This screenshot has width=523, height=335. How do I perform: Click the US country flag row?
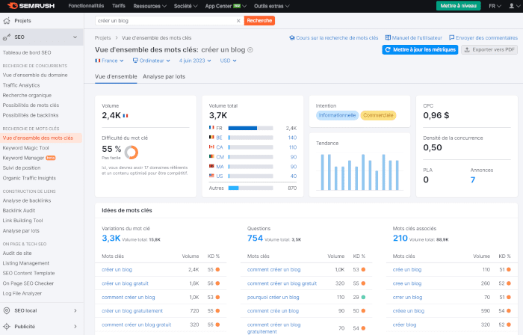coord(253,176)
